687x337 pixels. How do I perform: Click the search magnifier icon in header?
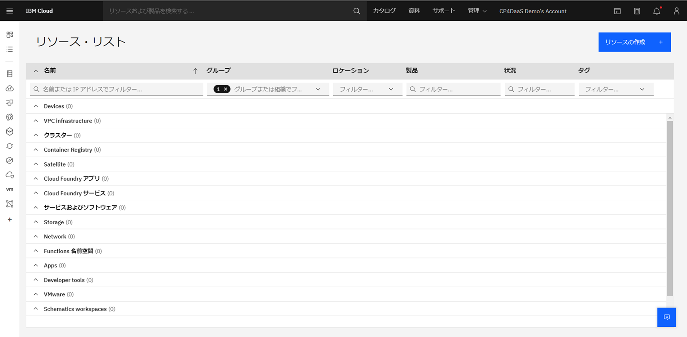point(357,11)
